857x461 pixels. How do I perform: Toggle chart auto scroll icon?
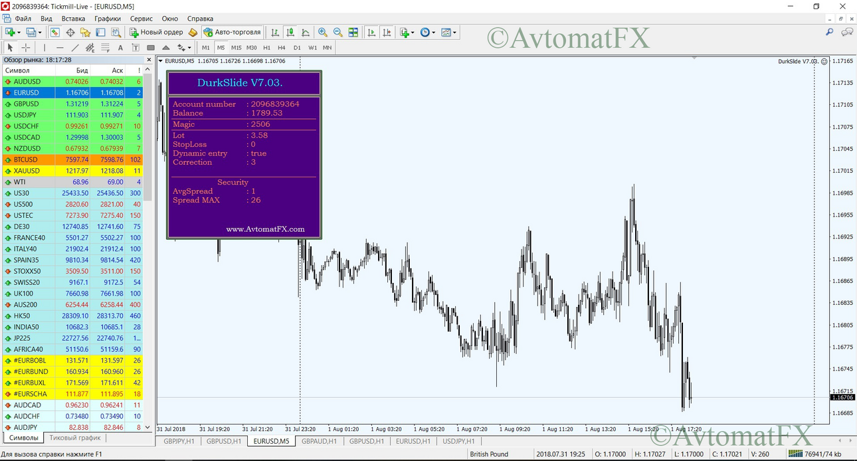coord(371,32)
